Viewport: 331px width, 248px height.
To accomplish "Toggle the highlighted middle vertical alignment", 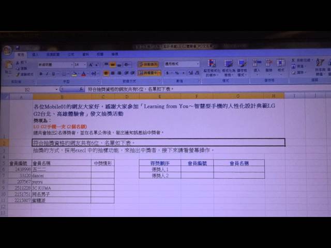I will click(x=113, y=64).
